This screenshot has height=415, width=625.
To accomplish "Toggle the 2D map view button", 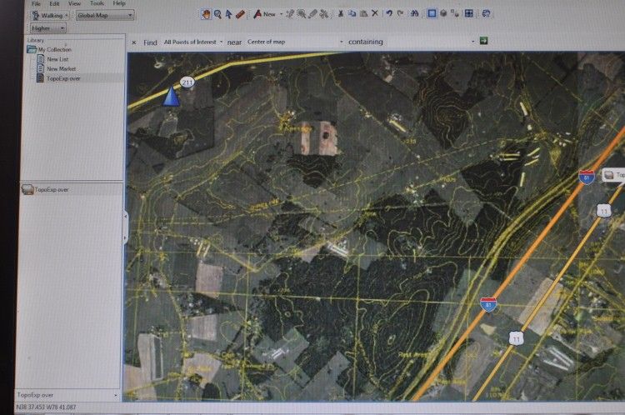I will (x=432, y=14).
